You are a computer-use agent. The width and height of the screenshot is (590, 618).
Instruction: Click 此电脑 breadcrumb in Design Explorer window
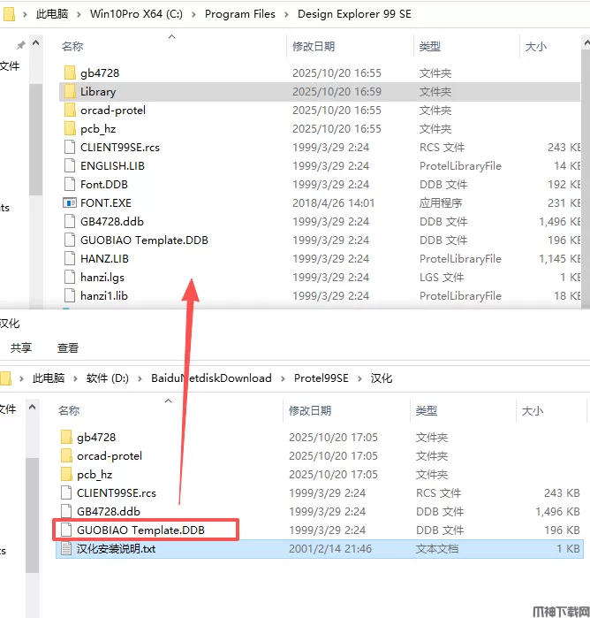pyautogui.click(x=51, y=14)
